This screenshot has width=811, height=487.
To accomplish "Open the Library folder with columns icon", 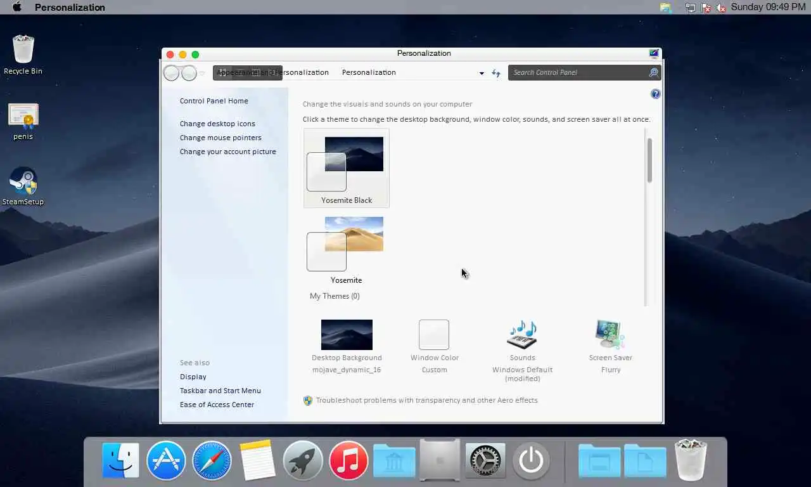I will click(394, 460).
